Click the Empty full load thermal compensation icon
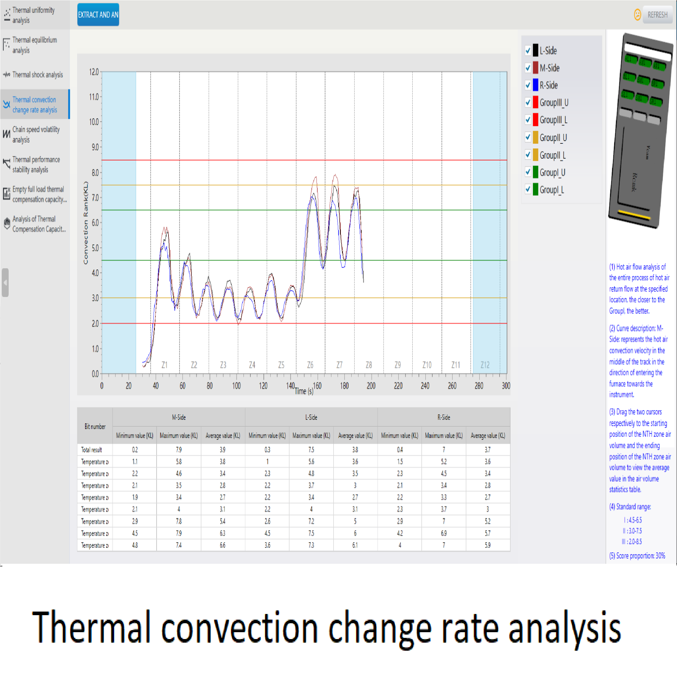 (x=7, y=194)
